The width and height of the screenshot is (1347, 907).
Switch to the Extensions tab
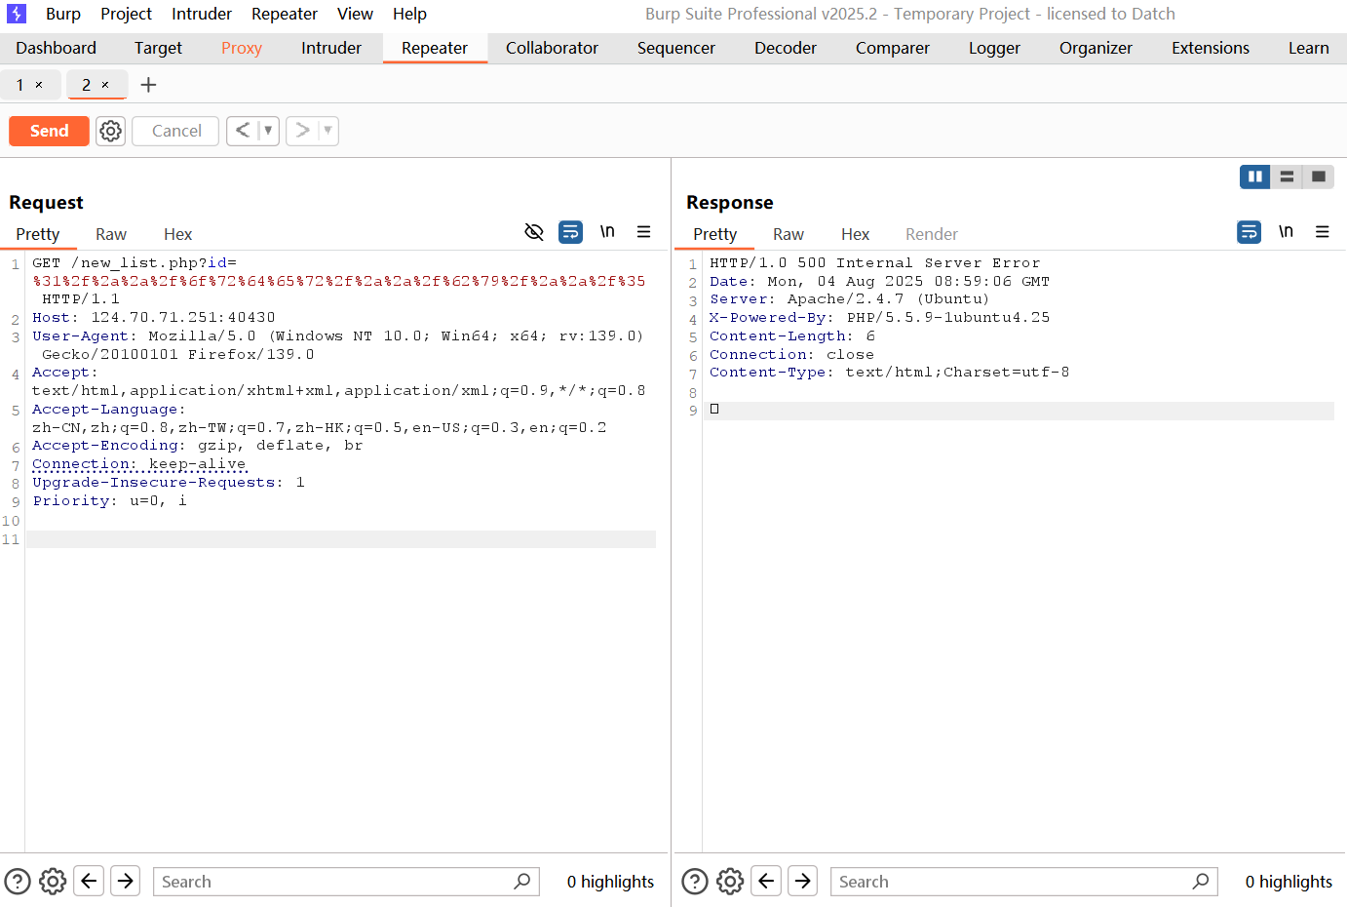click(1211, 48)
